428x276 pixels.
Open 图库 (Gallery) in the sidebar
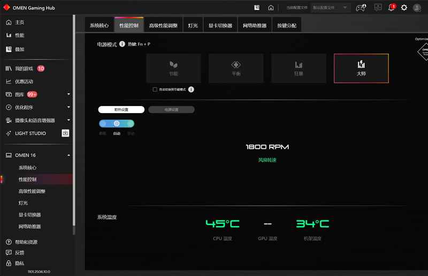pyautogui.click(x=19, y=94)
